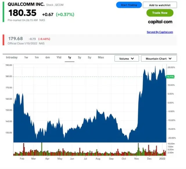
Task: Open the Mountain-Chart type dropdown
Action: point(159,59)
